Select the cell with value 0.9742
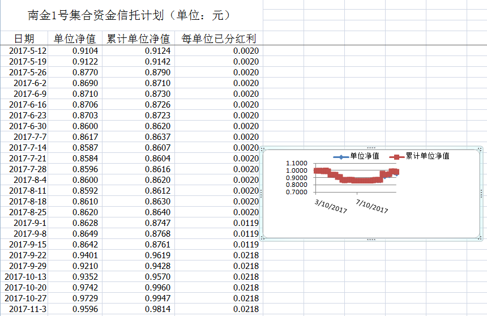The width and height of the screenshot is (487, 316). [85, 288]
